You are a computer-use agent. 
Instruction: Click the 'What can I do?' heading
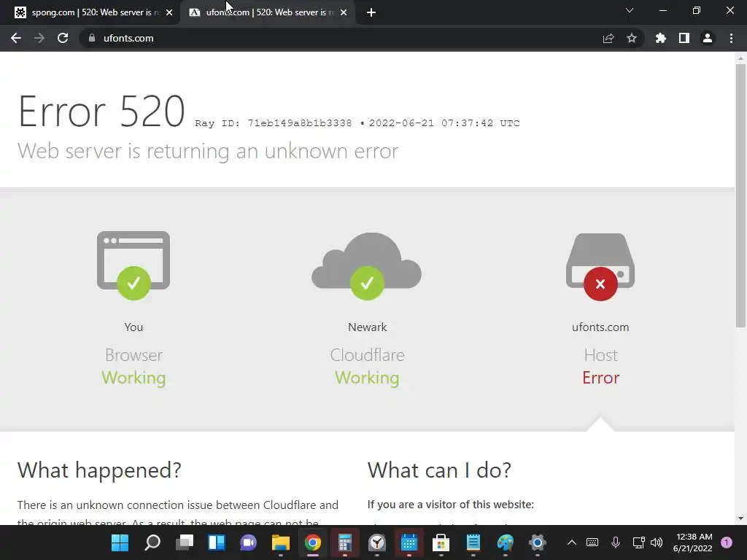point(439,470)
